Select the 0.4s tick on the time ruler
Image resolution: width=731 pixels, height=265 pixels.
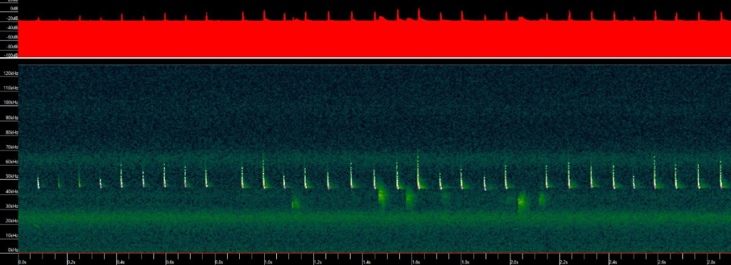click(x=120, y=262)
